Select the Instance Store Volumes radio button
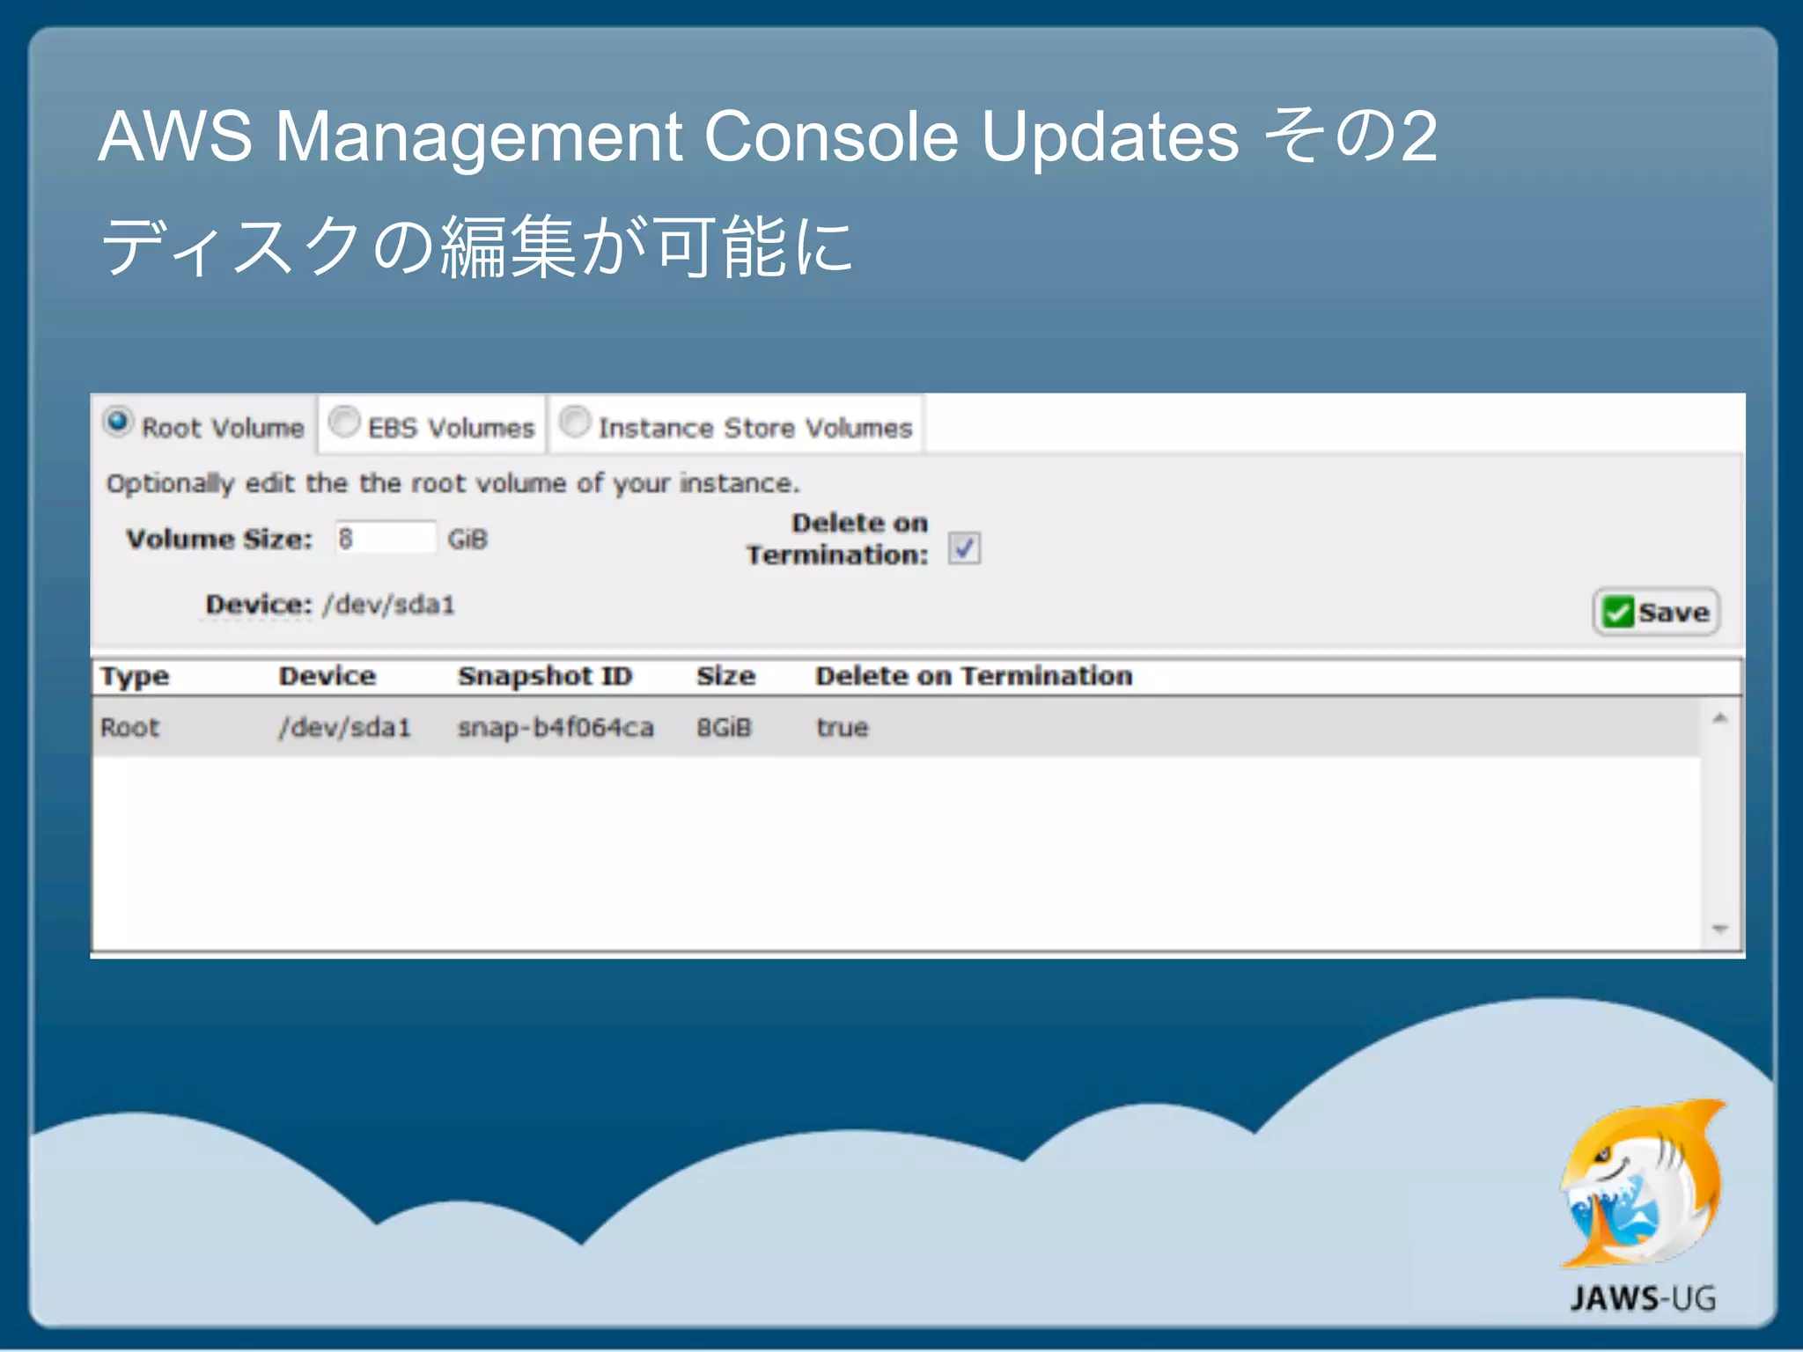This screenshot has height=1352, width=1803. click(x=575, y=422)
